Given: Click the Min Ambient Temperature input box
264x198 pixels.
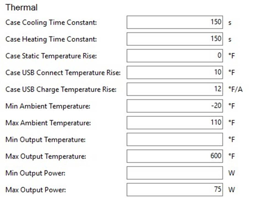Looking at the screenshot, I should (175, 106).
